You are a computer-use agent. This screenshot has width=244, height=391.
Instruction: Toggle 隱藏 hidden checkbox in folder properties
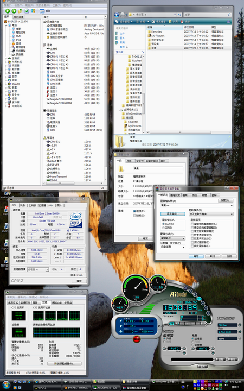pos(134,216)
